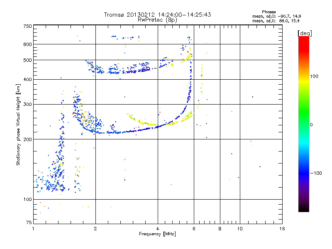Click the '600' y-axis label
Screen dimensions: 332x249
click(x=27, y=44)
